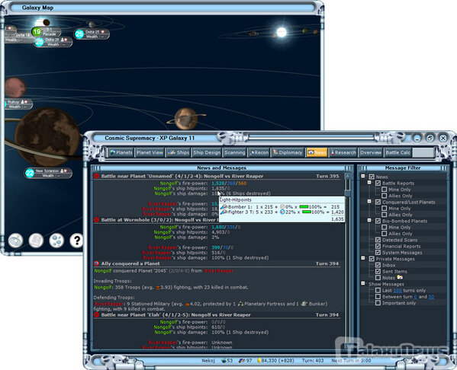The height and width of the screenshot is (370, 457).
Task: Enable Last 100 turns only checkbox
Action: pyautogui.click(x=378, y=290)
